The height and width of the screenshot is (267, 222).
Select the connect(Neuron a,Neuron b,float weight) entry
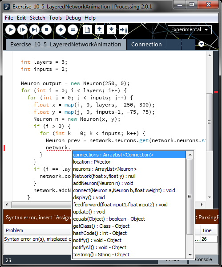pos(129,190)
